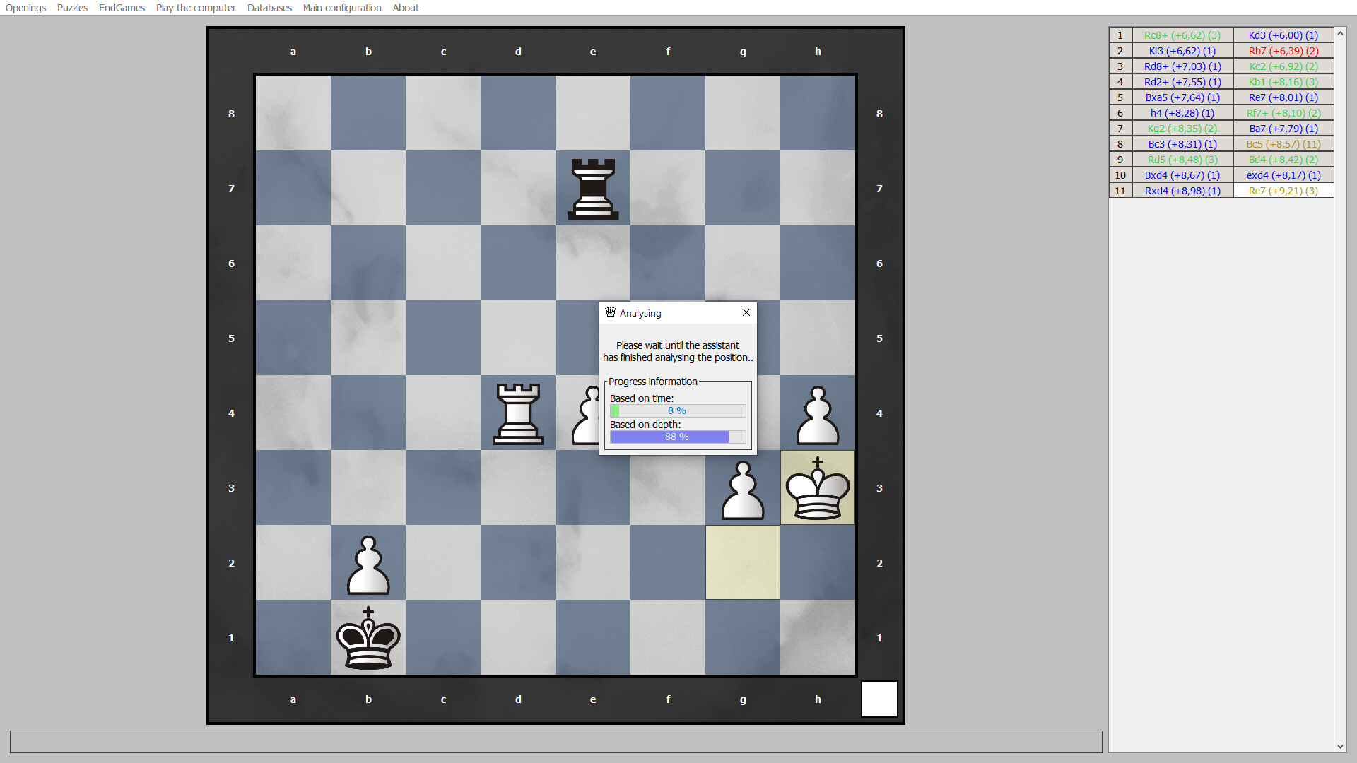Open the Main configuration menu

342,8
